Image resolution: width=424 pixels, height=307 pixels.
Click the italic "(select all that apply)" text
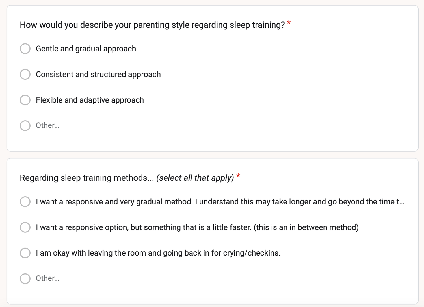tap(195, 178)
